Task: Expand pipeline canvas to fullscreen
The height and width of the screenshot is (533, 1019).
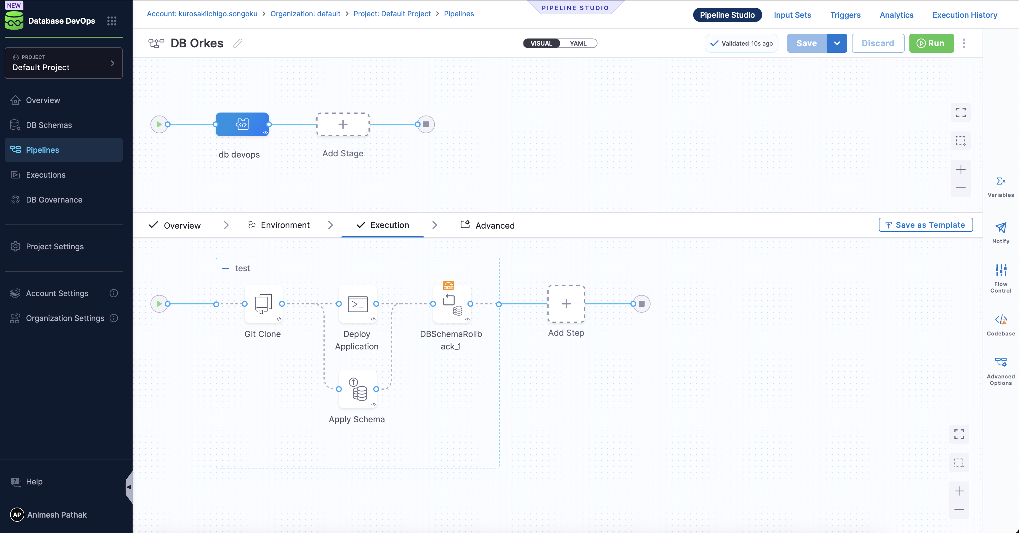Action: pyautogui.click(x=961, y=112)
